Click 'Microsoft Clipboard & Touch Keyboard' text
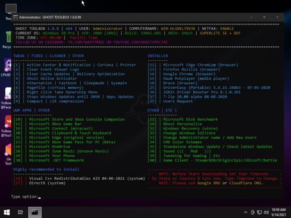291x218 pixels. point(70,133)
